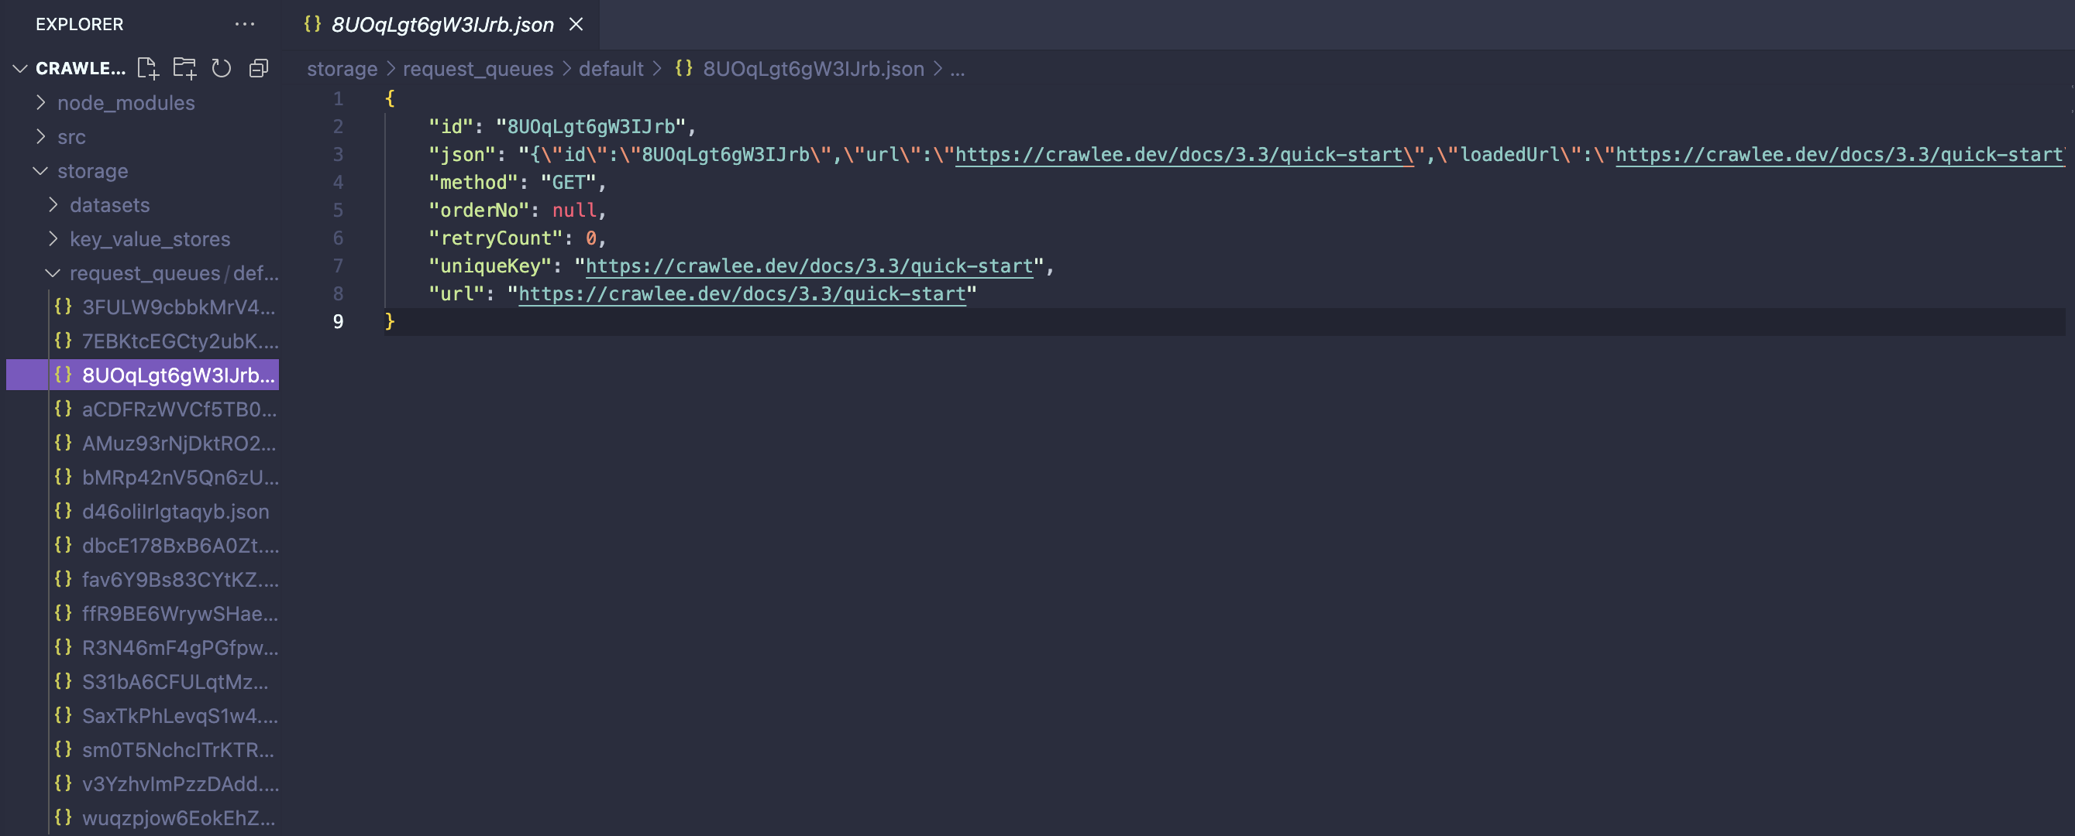Open the uniqueKey crawlee.dev URL link
The height and width of the screenshot is (836, 2075).
tap(809, 266)
